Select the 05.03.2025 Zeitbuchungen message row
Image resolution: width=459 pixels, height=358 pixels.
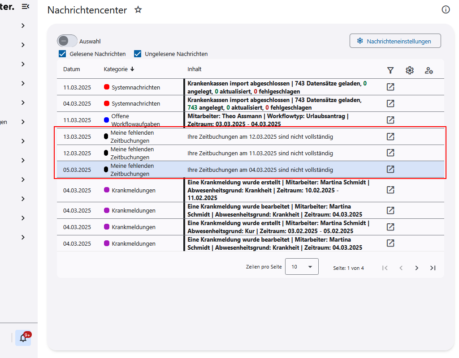(x=260, y=170)
